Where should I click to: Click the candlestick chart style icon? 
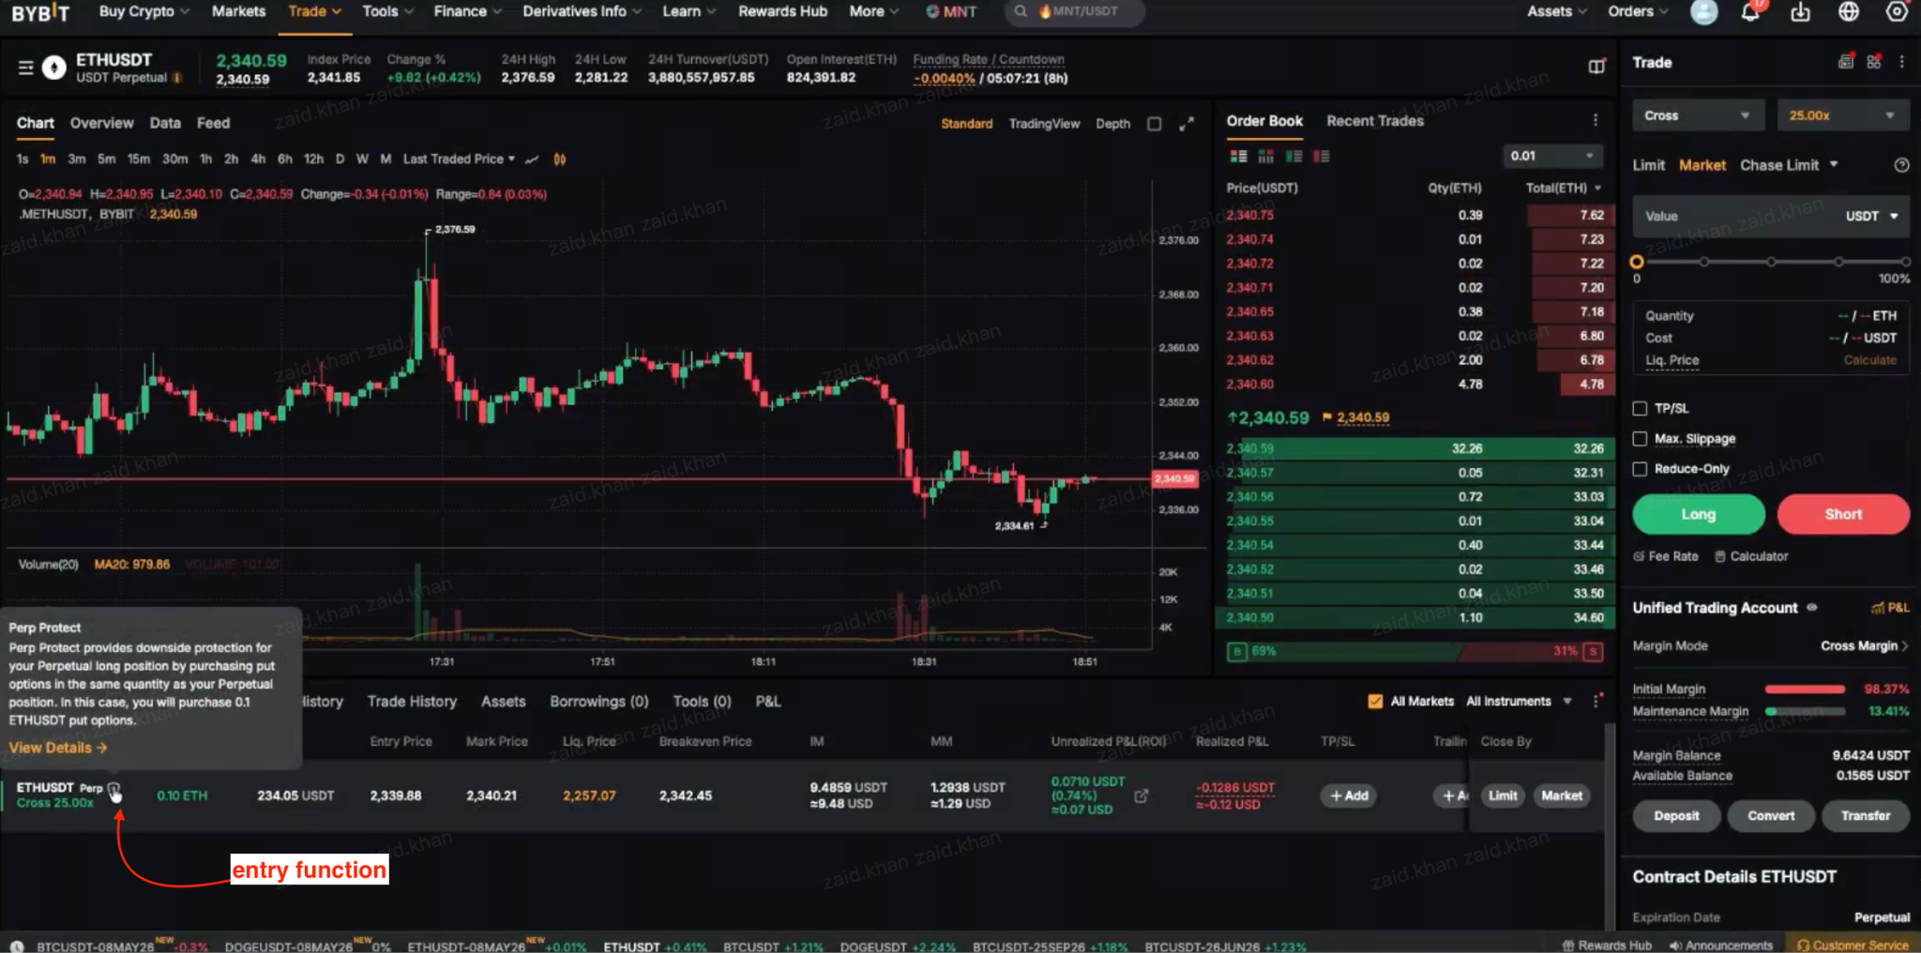tap(560, 159)
